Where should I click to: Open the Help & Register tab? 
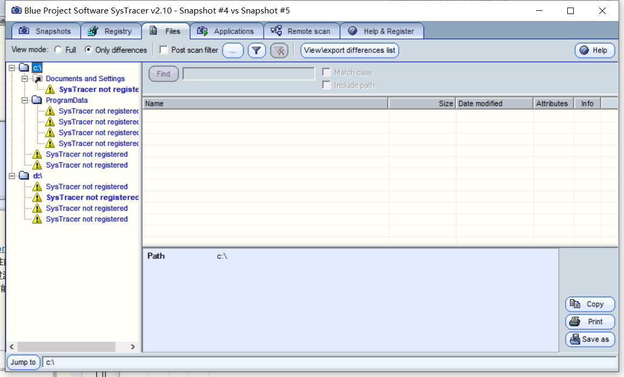(x=382, y=31)
